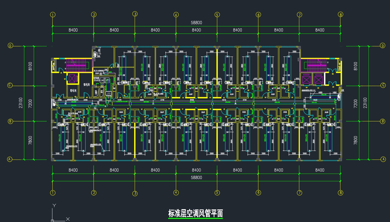Click the left-side axis bubble labeled D

10,46
